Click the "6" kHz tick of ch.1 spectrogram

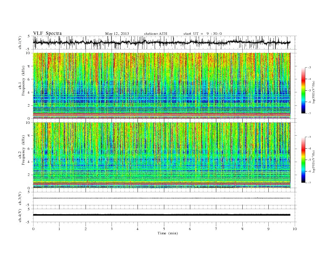(x=29, y=79)
